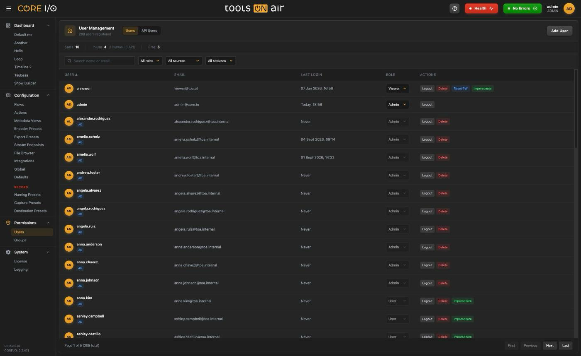Click Impersonate for a viewer
Screen dimensions: 581x356
tap(483, 89)
